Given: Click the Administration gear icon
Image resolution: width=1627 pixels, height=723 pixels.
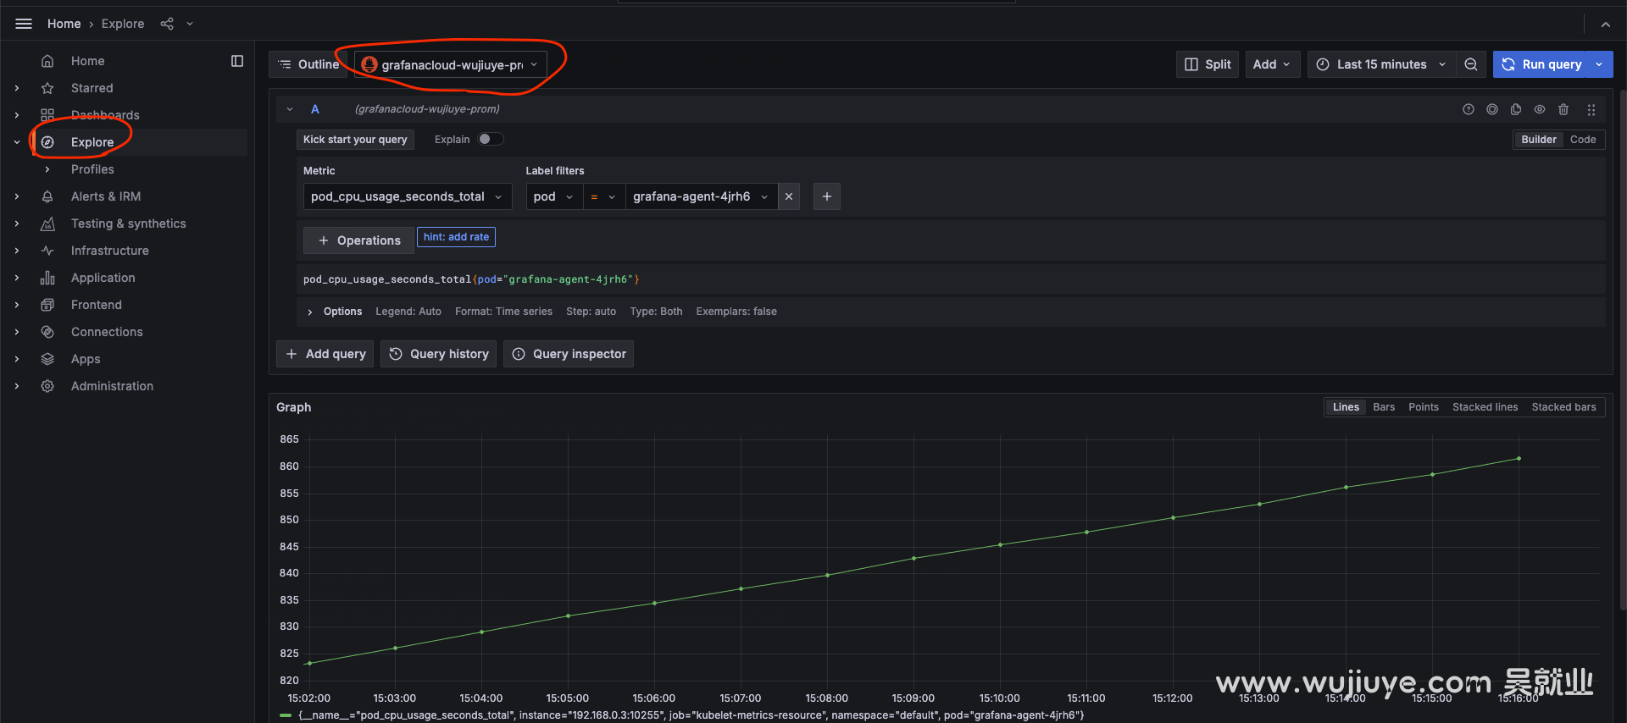Looking at the screenshot, I should [47, 386].
